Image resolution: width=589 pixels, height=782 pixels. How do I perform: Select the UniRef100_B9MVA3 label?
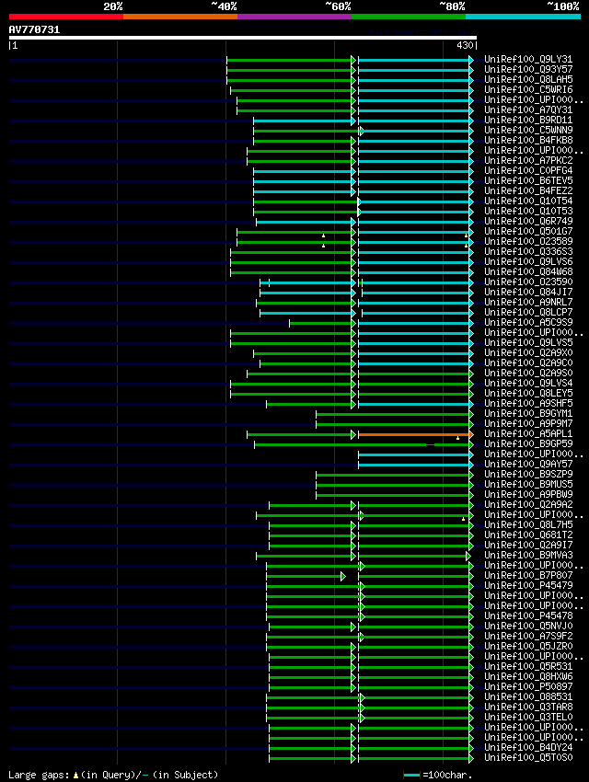pos(528,555)
